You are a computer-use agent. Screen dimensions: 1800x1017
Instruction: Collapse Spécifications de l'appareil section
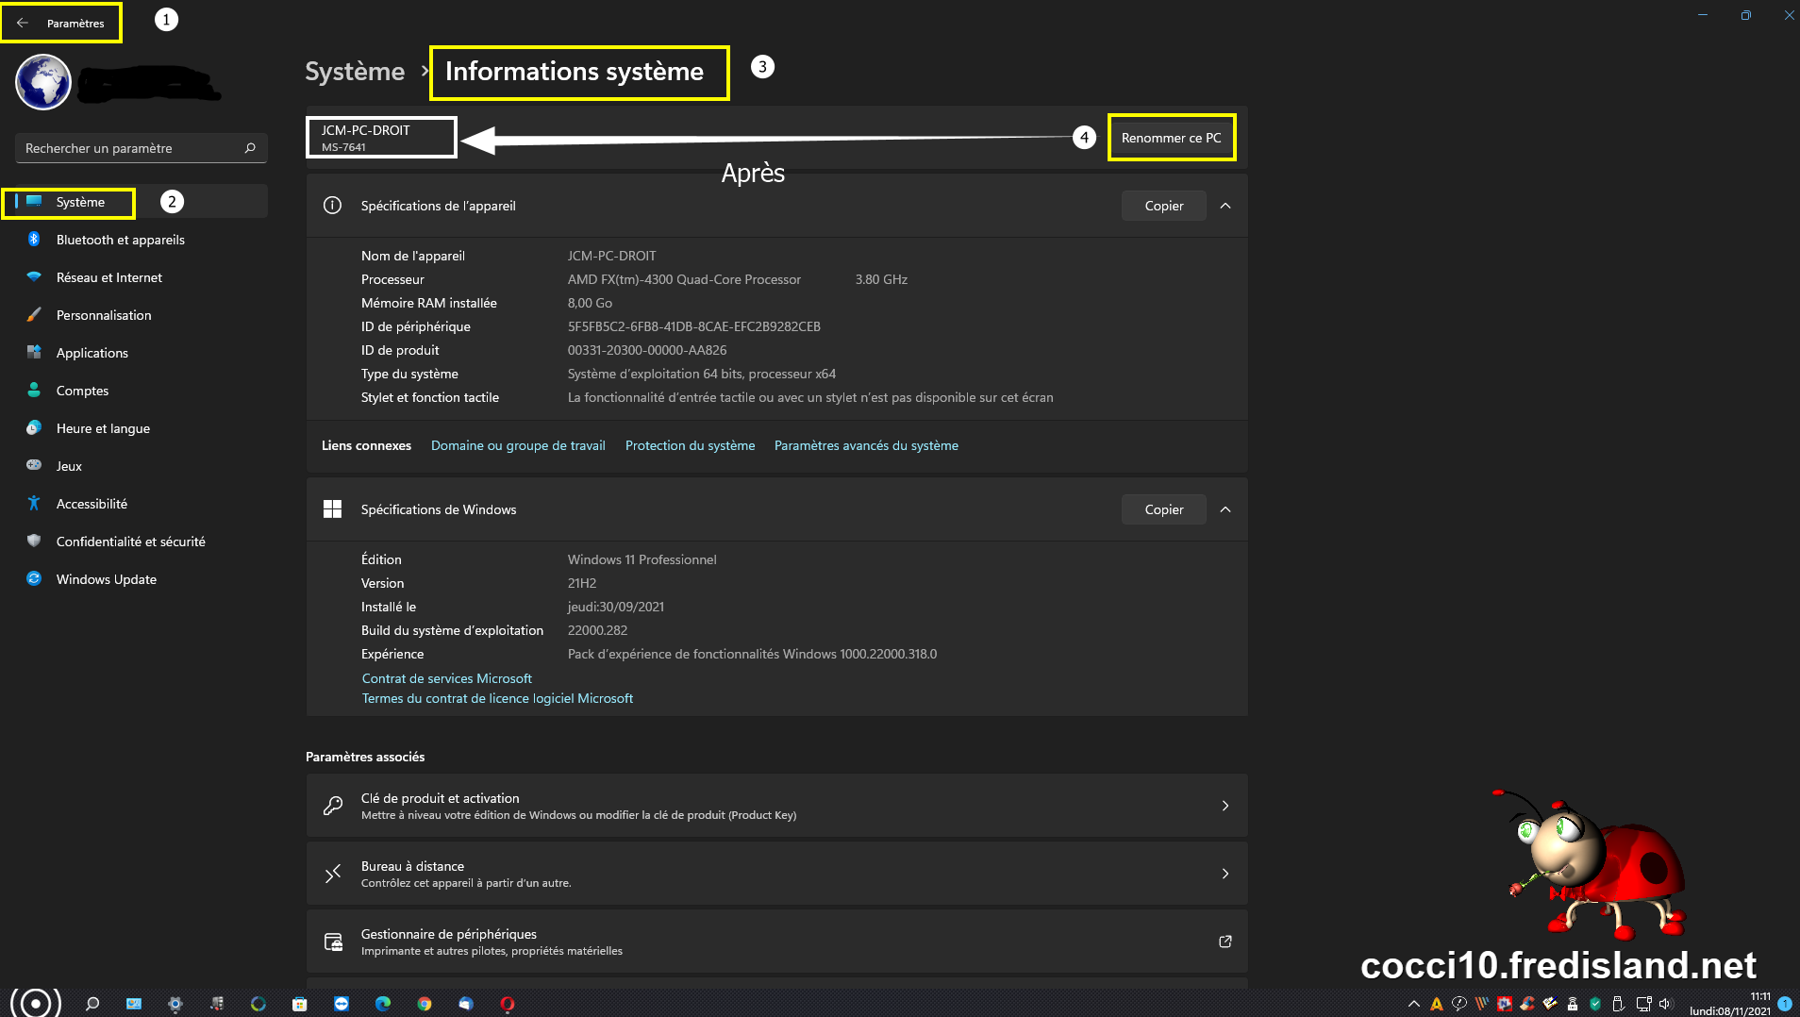tap(1225, 206)
